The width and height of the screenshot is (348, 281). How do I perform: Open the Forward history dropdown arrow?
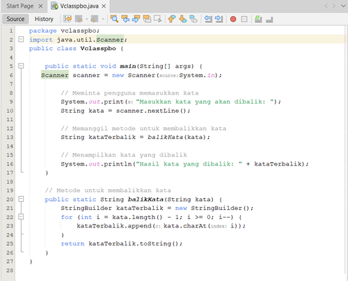point(102,19)
